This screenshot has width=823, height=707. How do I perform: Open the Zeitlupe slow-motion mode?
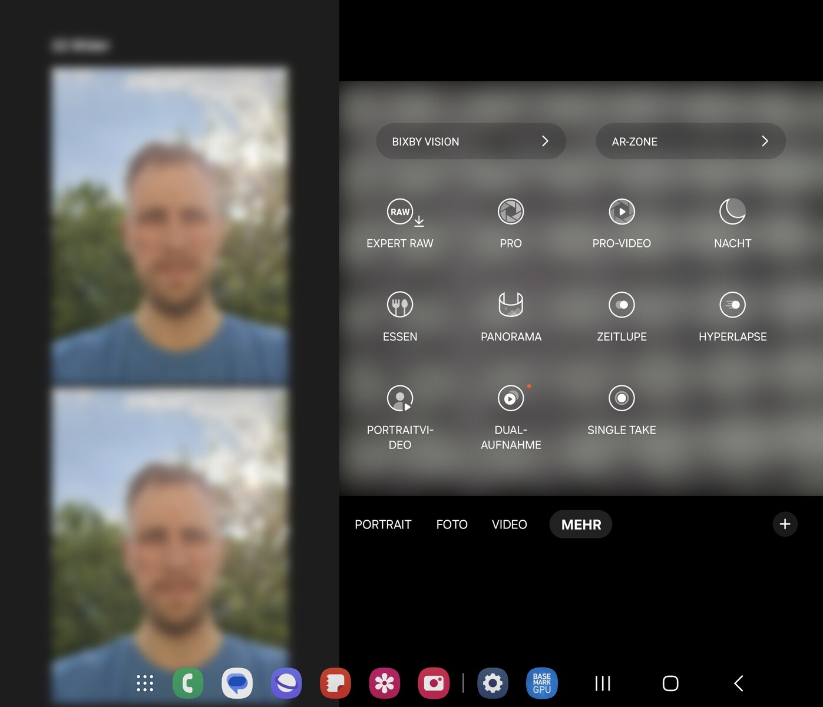click(622, 317)
